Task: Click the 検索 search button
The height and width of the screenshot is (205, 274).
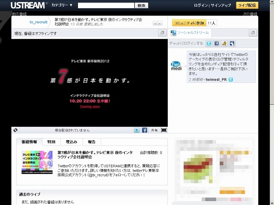Action: (x=141, y=6)
